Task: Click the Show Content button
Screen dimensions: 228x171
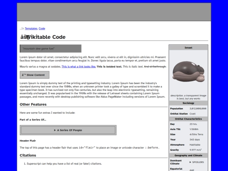Action: (x=35, y=75)
